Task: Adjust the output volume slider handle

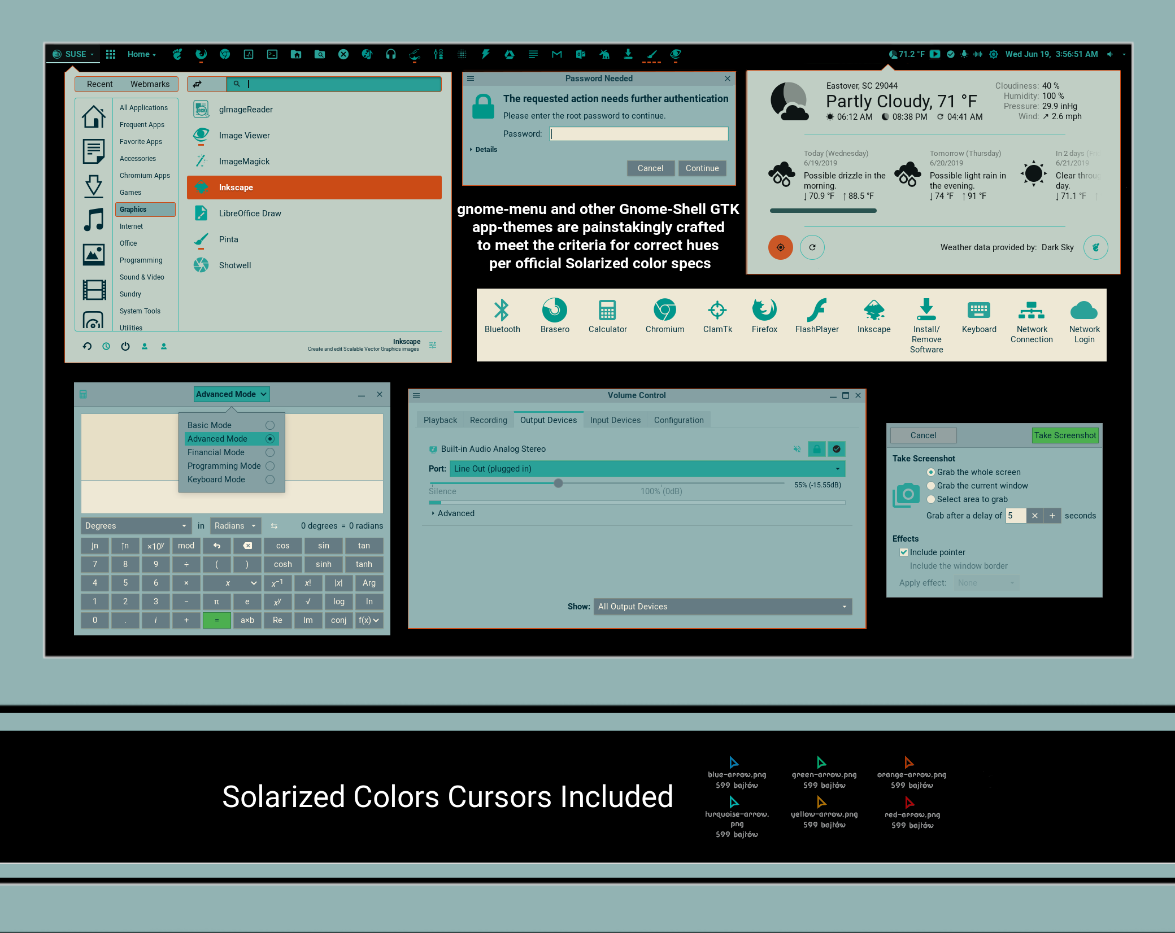Action: [x=558, y=483]
